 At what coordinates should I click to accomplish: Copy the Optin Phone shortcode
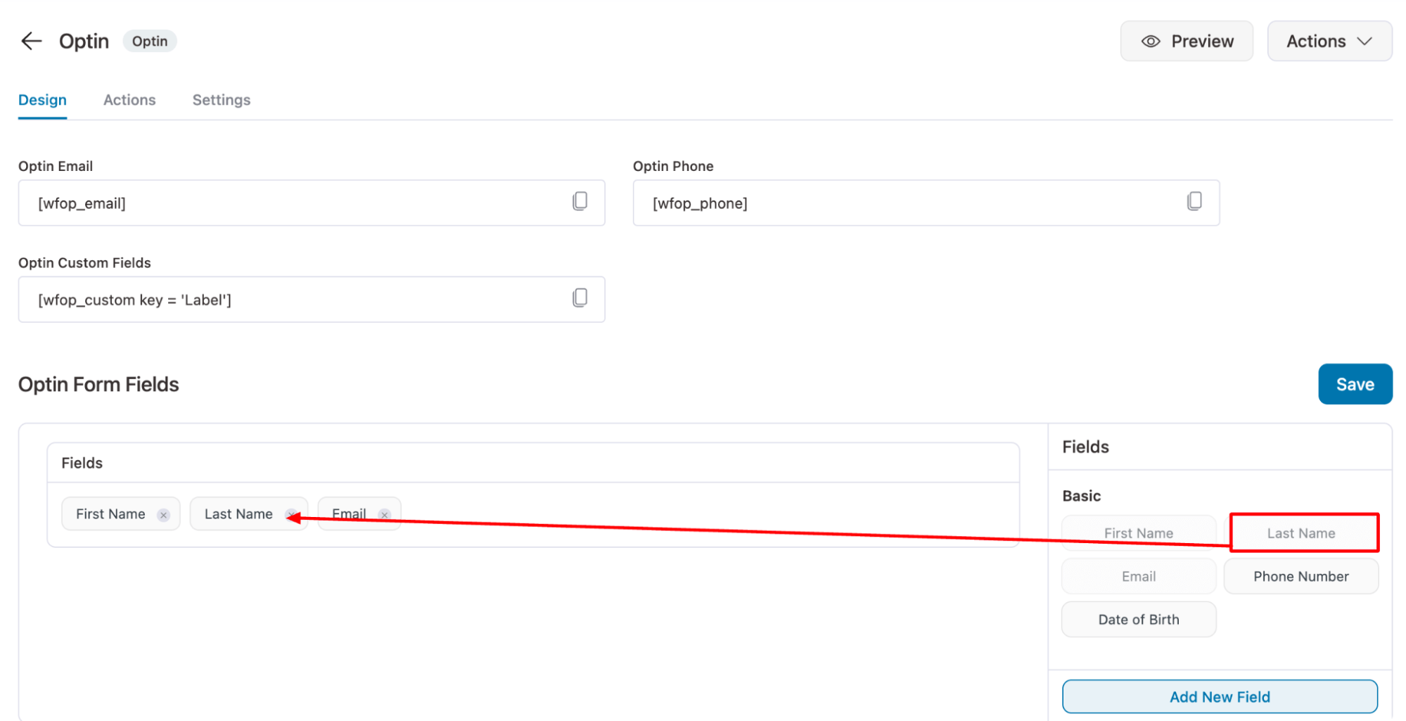(1194, 202)
